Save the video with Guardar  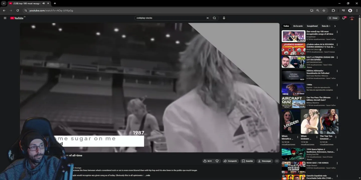click(247, 161)
